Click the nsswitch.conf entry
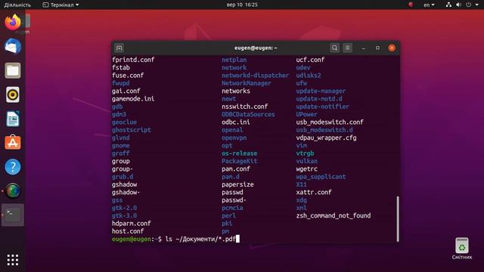The height and width of the screenshot is (272, 484). click(245, 107)
